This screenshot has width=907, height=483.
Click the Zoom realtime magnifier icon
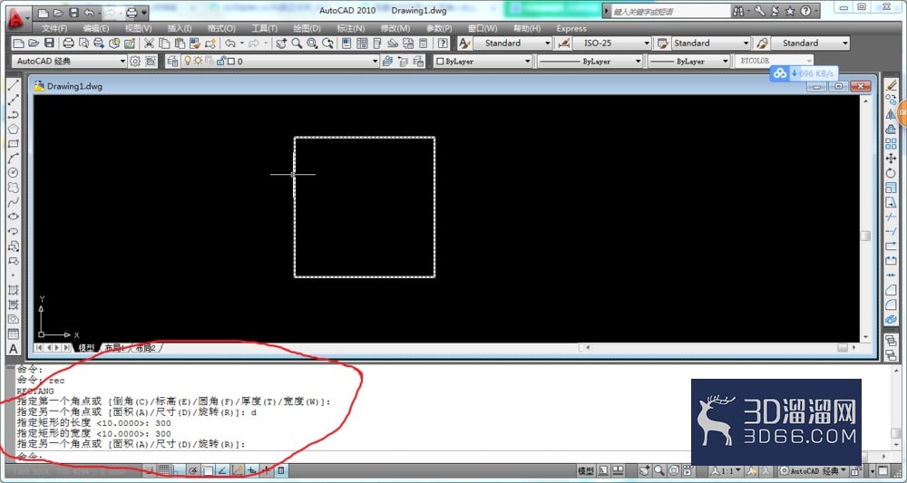coord(297,43)
